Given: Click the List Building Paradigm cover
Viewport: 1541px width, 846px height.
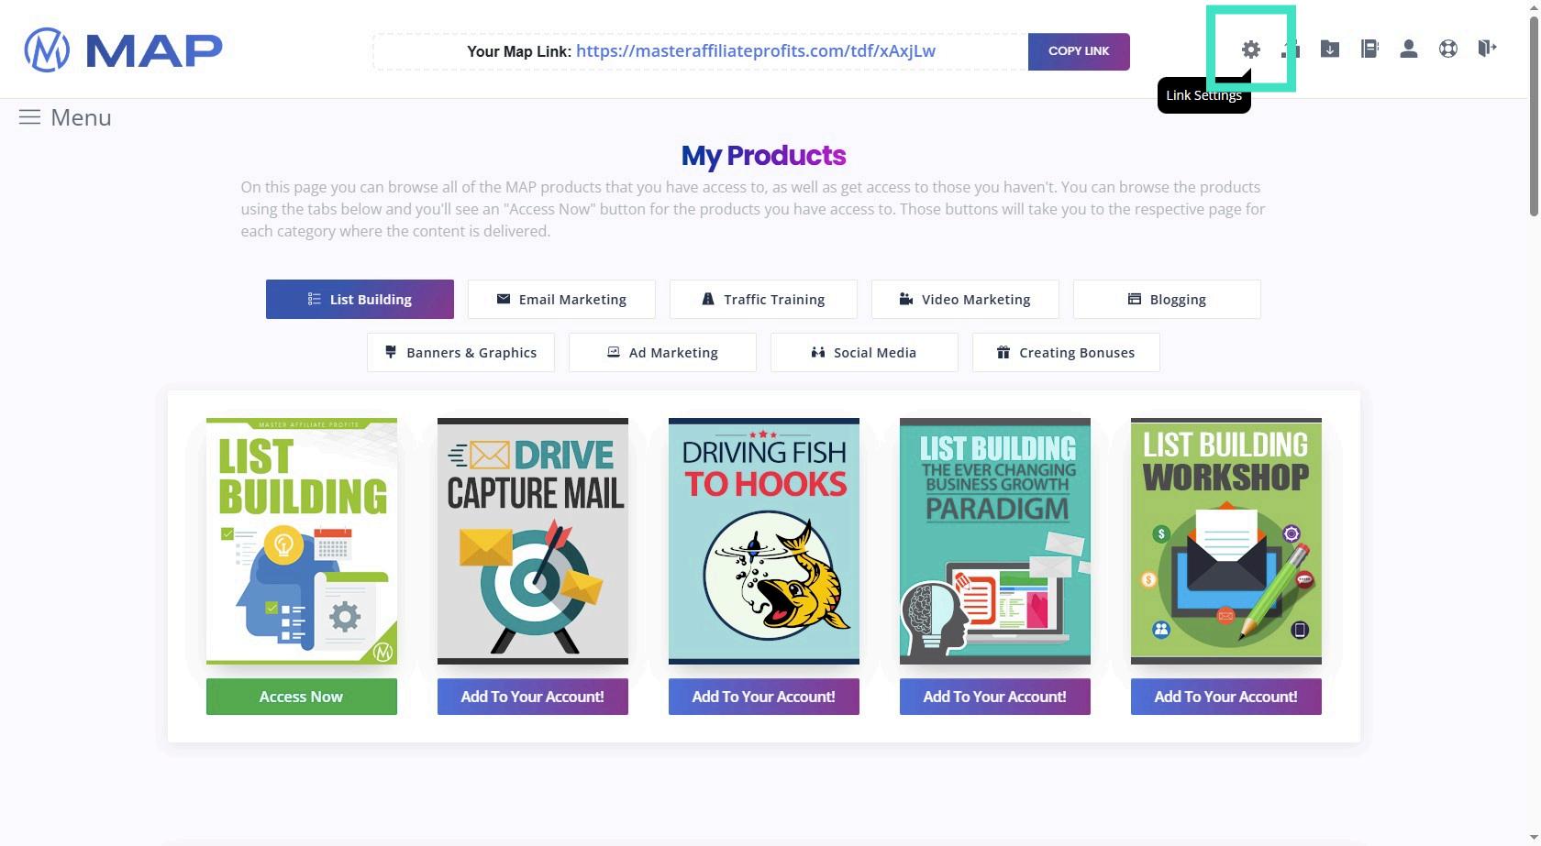Looking at the screenshot, I should (995, 541).
